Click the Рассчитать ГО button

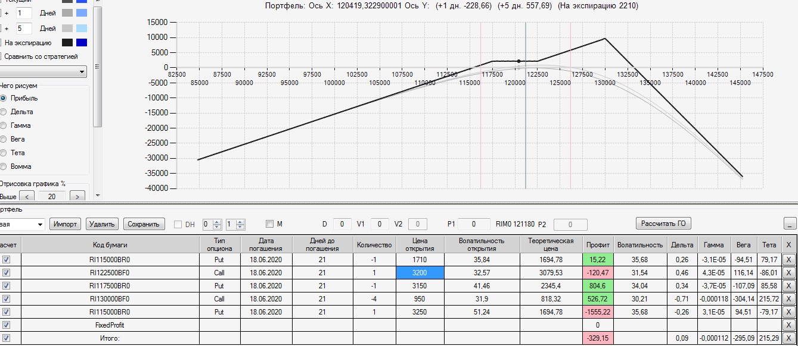664,224
